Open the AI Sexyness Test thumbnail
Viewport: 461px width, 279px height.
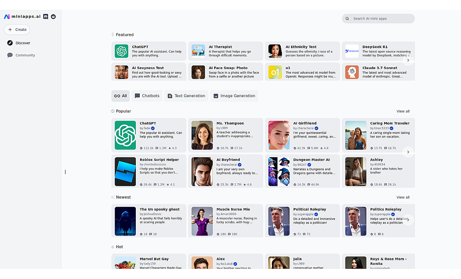(122, 72)
